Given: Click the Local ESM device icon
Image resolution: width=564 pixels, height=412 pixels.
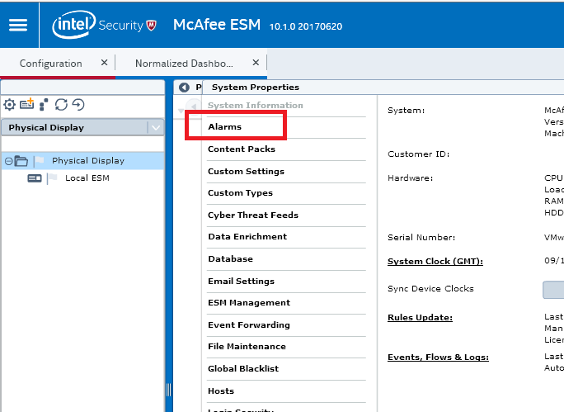Looking at the screenshot, I should click(35, 178).
